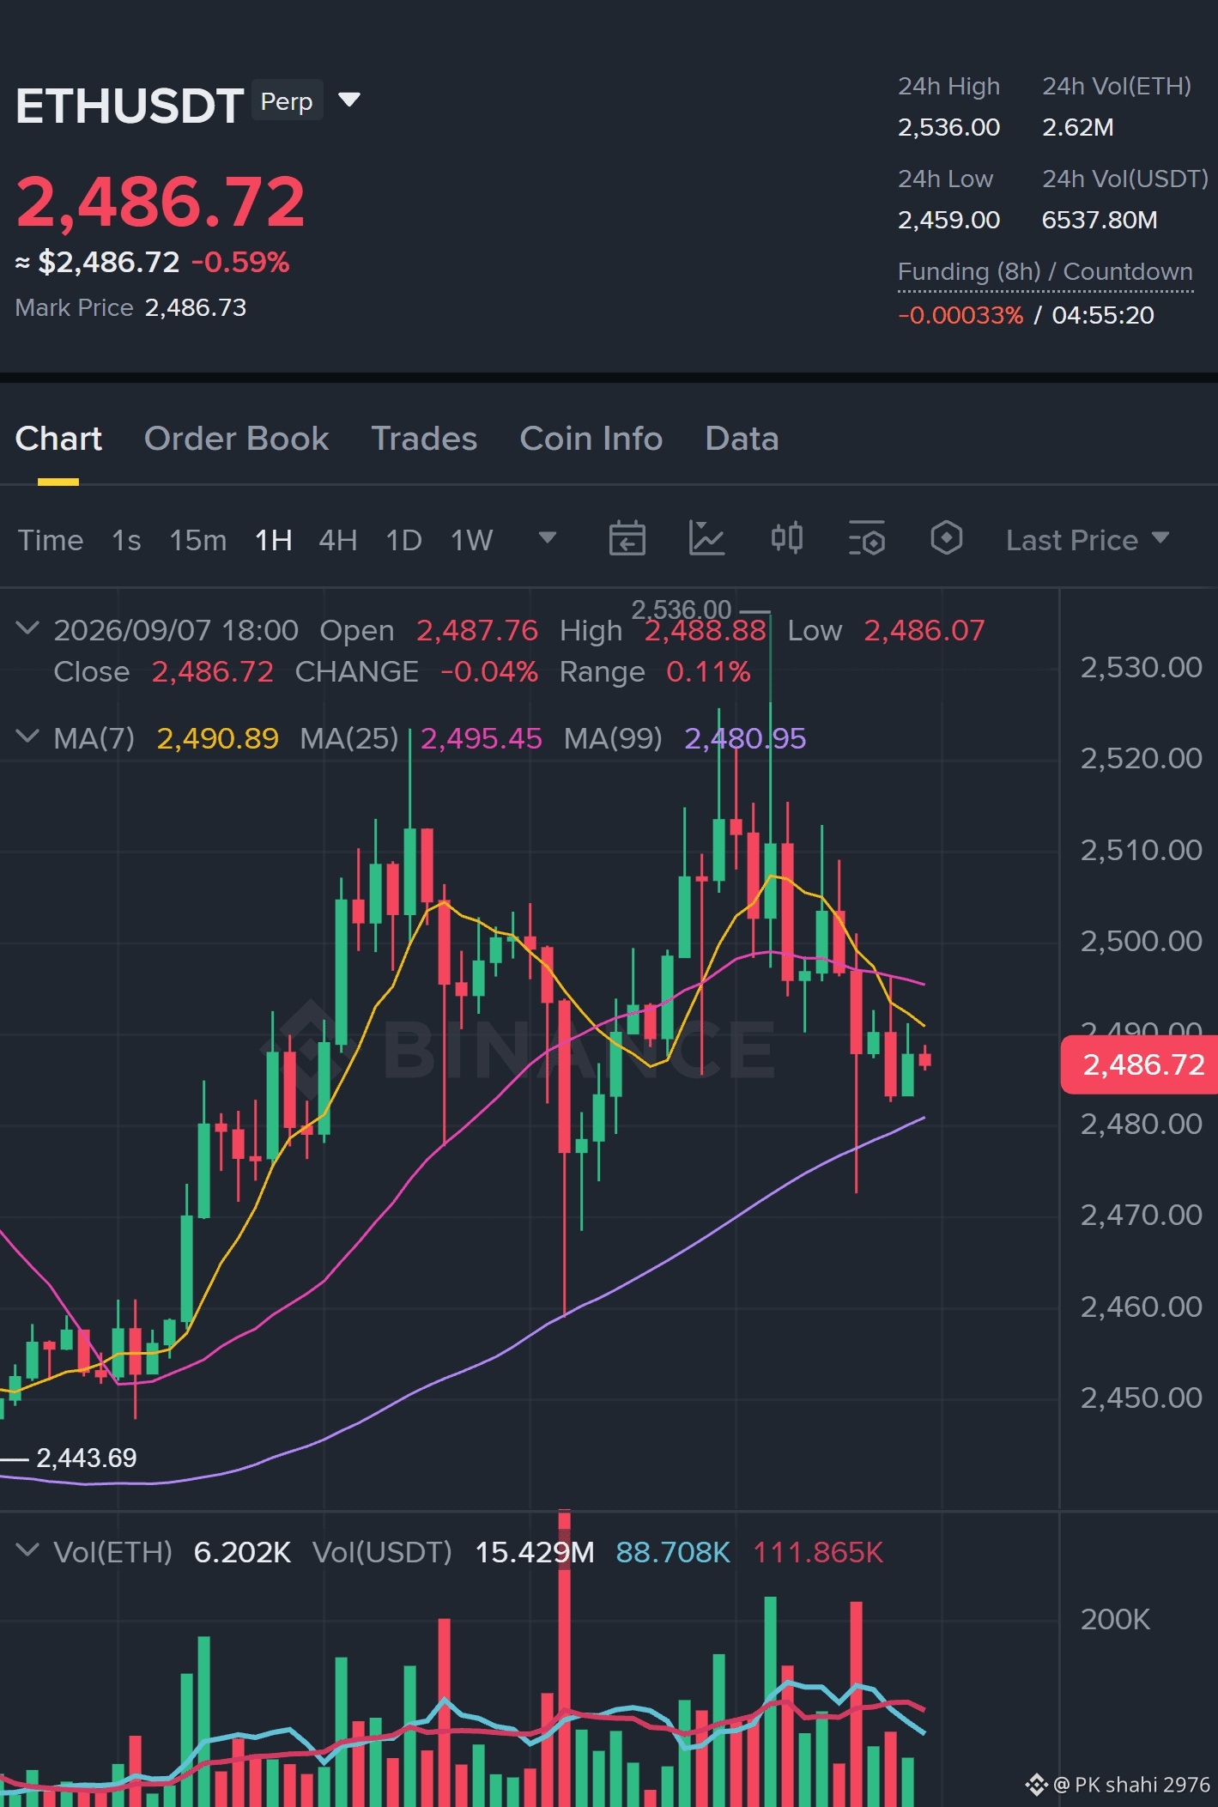This screenshot has height=1807, width=1218.
Task: Click the hexagon chart tools icon
Action: click(946, 538)
